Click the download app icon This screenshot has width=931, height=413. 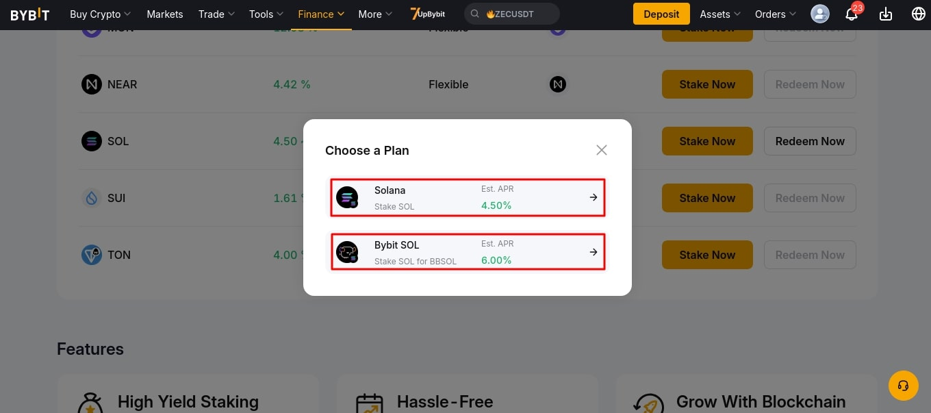[886, 14]
